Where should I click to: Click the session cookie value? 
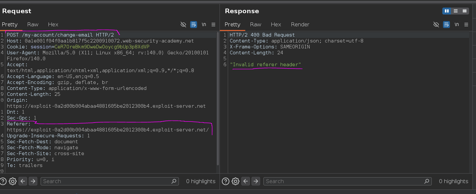tap(102, 47)
